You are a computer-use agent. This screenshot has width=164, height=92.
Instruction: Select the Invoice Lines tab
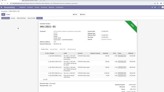pyautogui.click(x=45, y=49)
